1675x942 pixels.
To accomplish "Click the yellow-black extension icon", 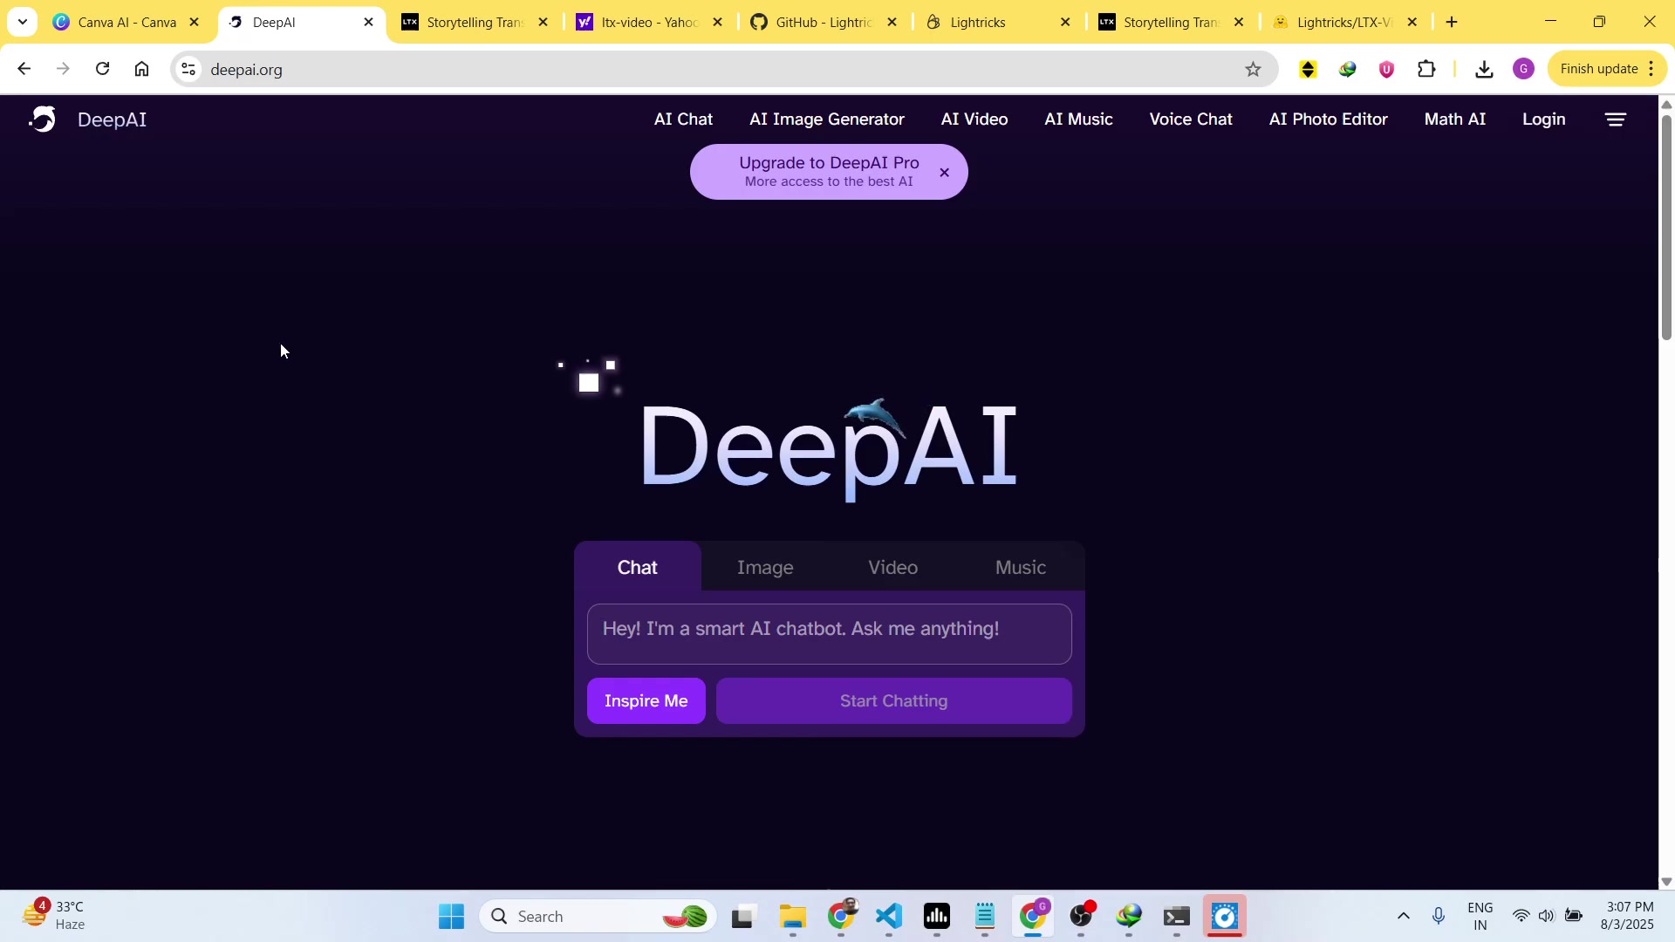I will click(1307, 69).
